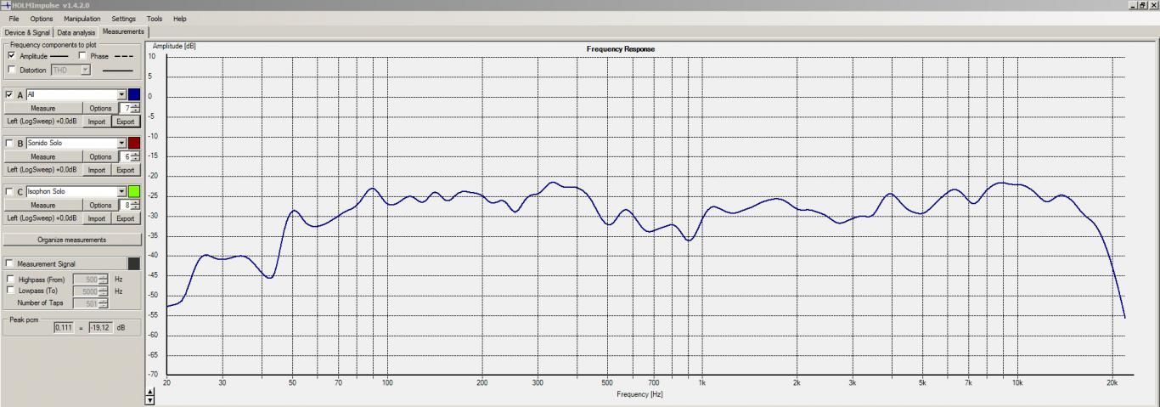Screen dimensions: 1160x407
Task: Click the Frequency Response plot title
Action: coord(621,49)
